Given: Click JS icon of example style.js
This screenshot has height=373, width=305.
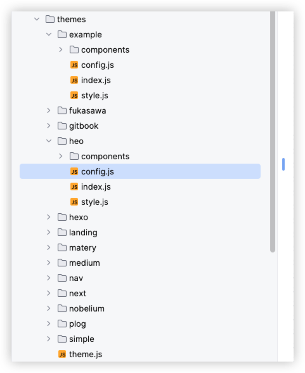Looking at the screenshot, I should 74,95.
